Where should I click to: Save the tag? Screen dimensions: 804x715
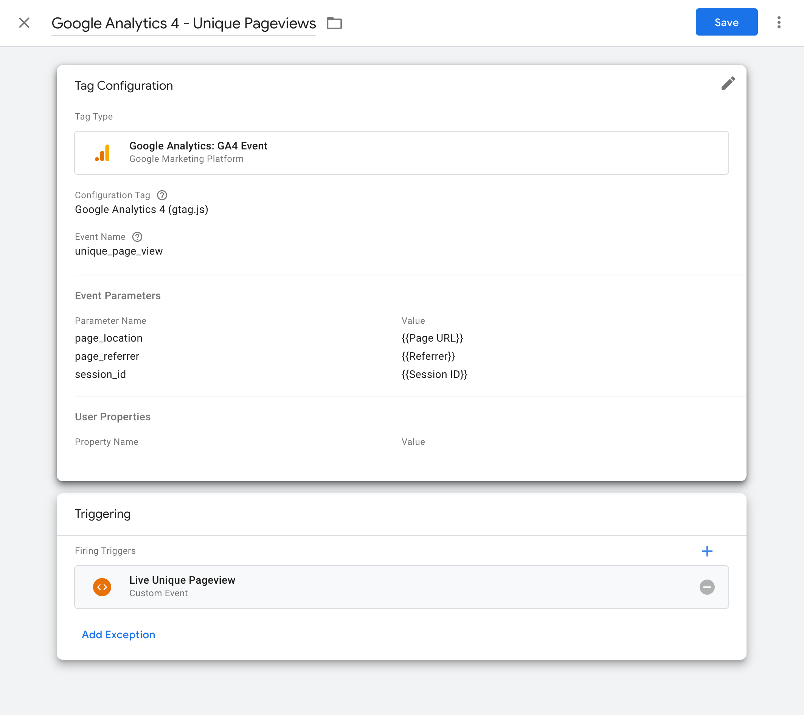click(x=726, y=22)
